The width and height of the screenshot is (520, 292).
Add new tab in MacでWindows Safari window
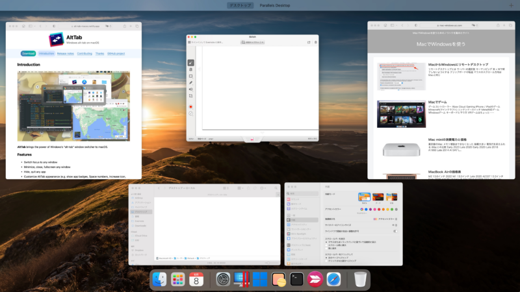[504, 25]
